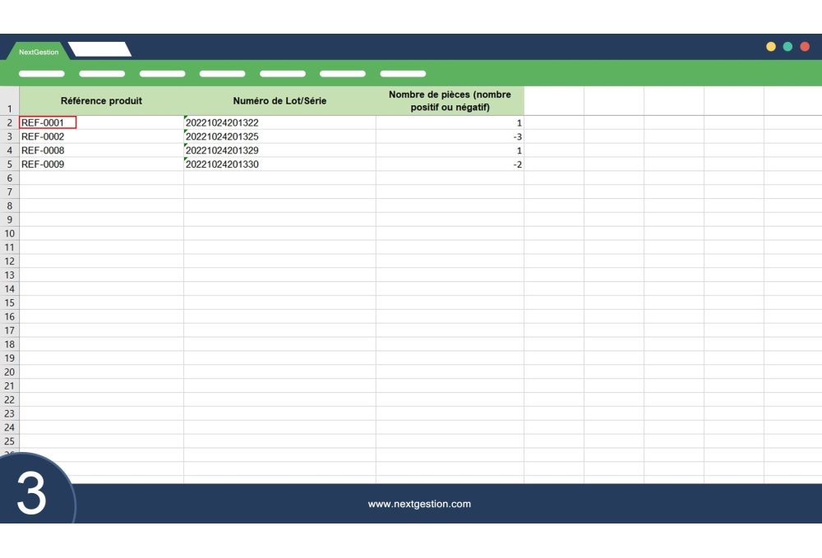Click lot number 20221024201325 cell

pyautogui.click(x=279, y=137)
